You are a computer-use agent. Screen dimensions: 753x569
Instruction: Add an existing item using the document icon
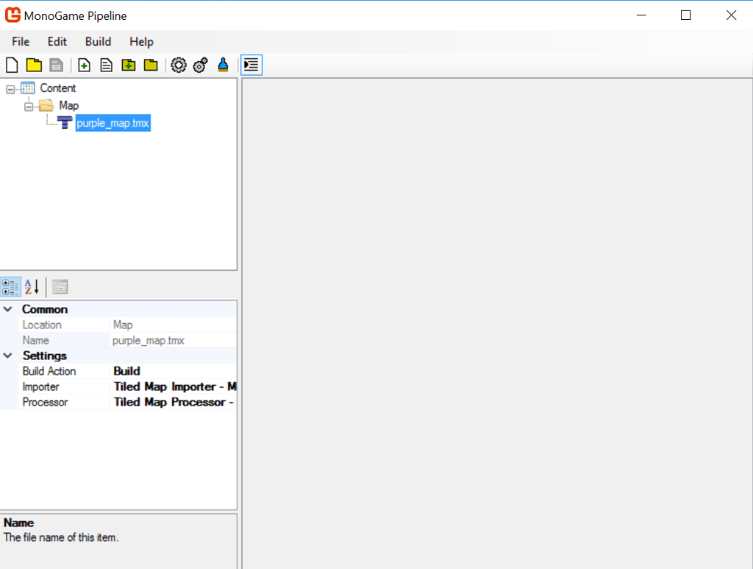(106, 66)
